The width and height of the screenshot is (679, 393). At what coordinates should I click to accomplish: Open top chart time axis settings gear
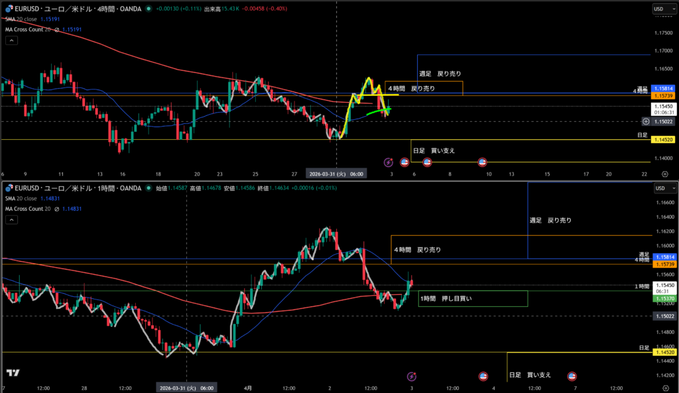[665, 174]
